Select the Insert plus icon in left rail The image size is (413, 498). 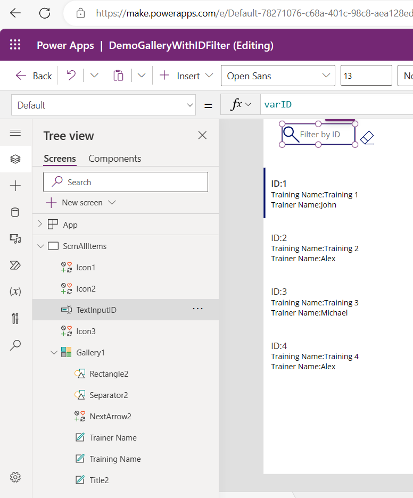15,186
